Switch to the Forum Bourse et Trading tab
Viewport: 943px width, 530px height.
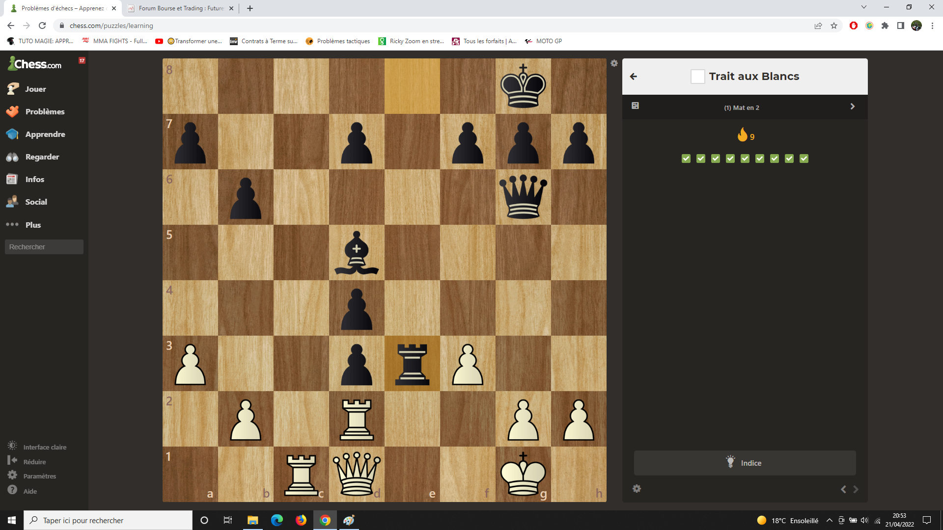tap(180, 8)
